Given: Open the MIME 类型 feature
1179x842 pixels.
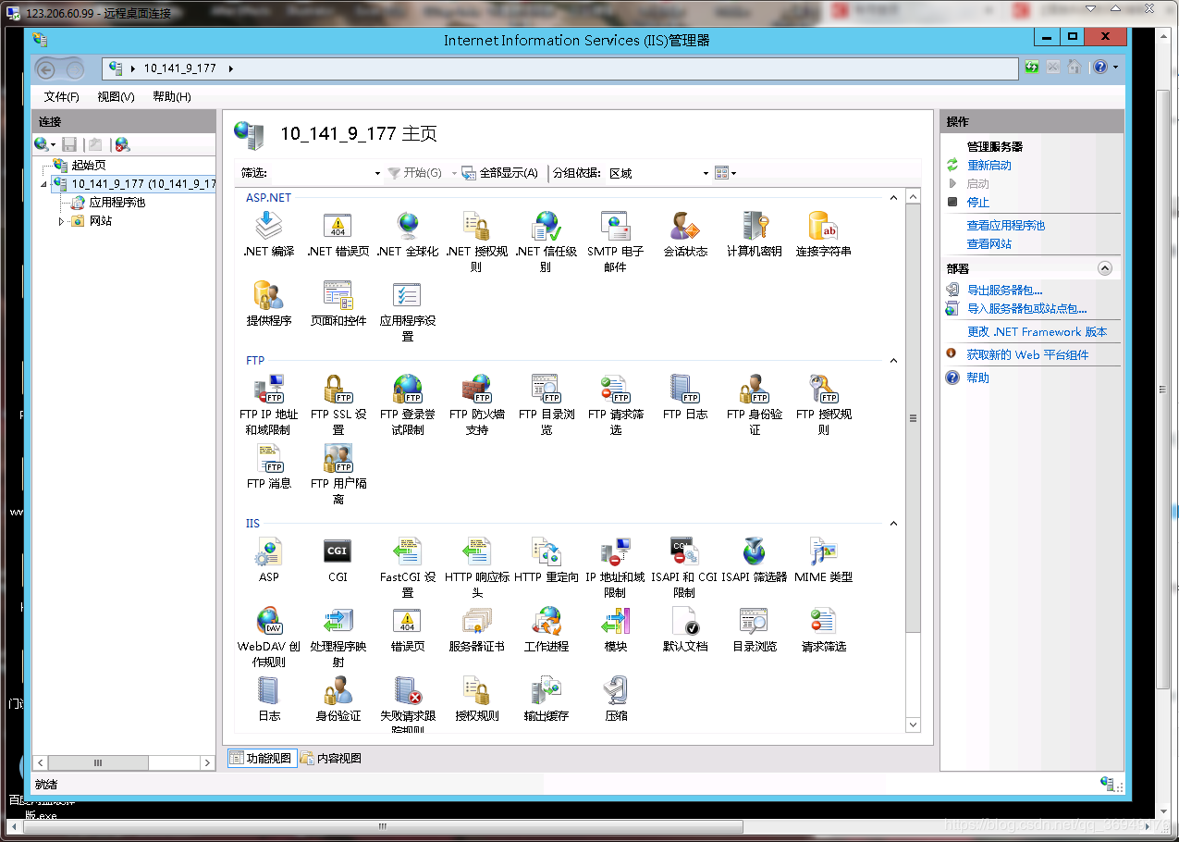Looking at the screenshot, I should (823, 560).
